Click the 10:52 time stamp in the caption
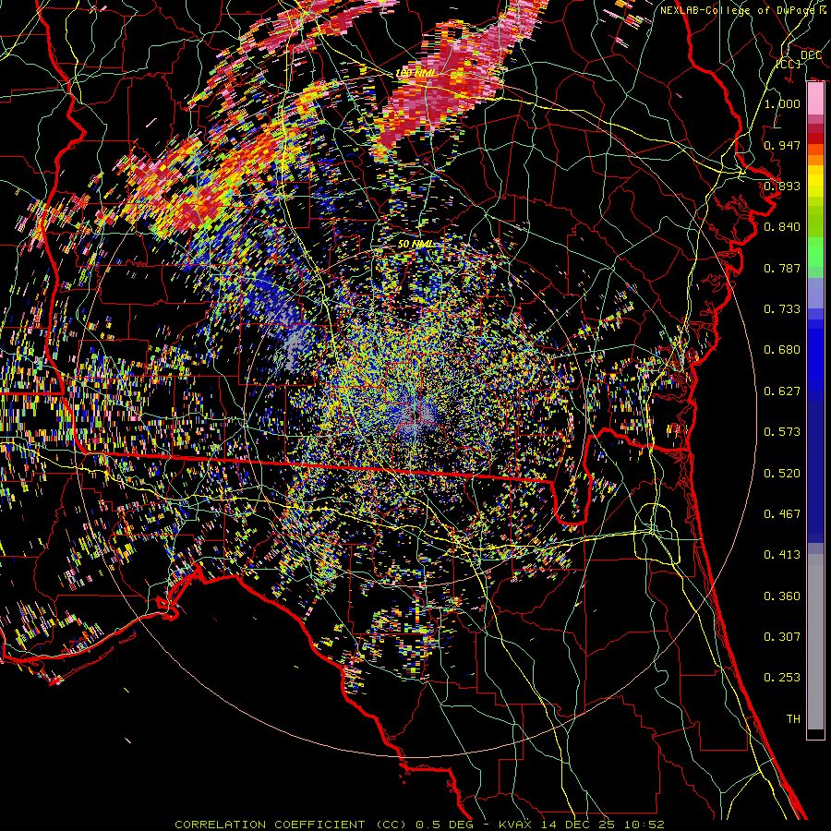This screenshot has height=831, width=831. pos(644,825)
